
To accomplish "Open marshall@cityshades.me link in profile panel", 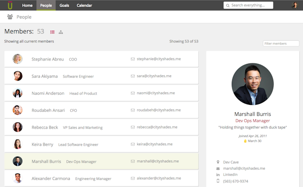I will (244, 168).
